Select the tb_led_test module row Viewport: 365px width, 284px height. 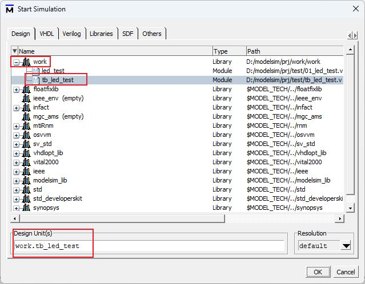(178, 80)
